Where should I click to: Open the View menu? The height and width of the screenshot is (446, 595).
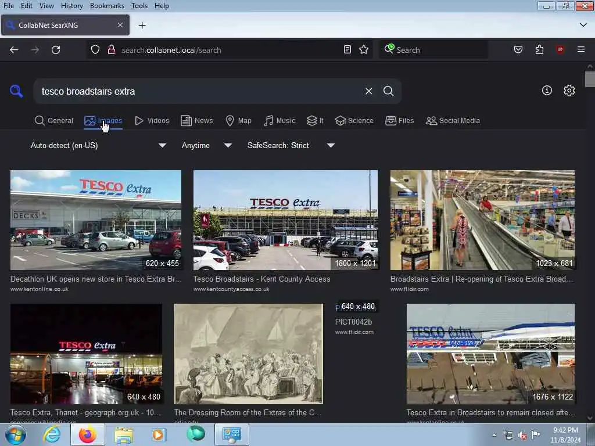click(x=46, y=6)
